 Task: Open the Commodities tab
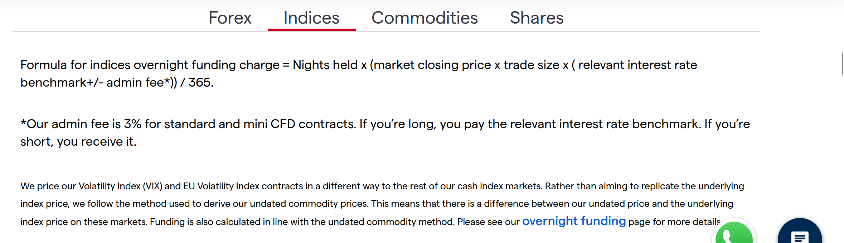tap(425, 18)
